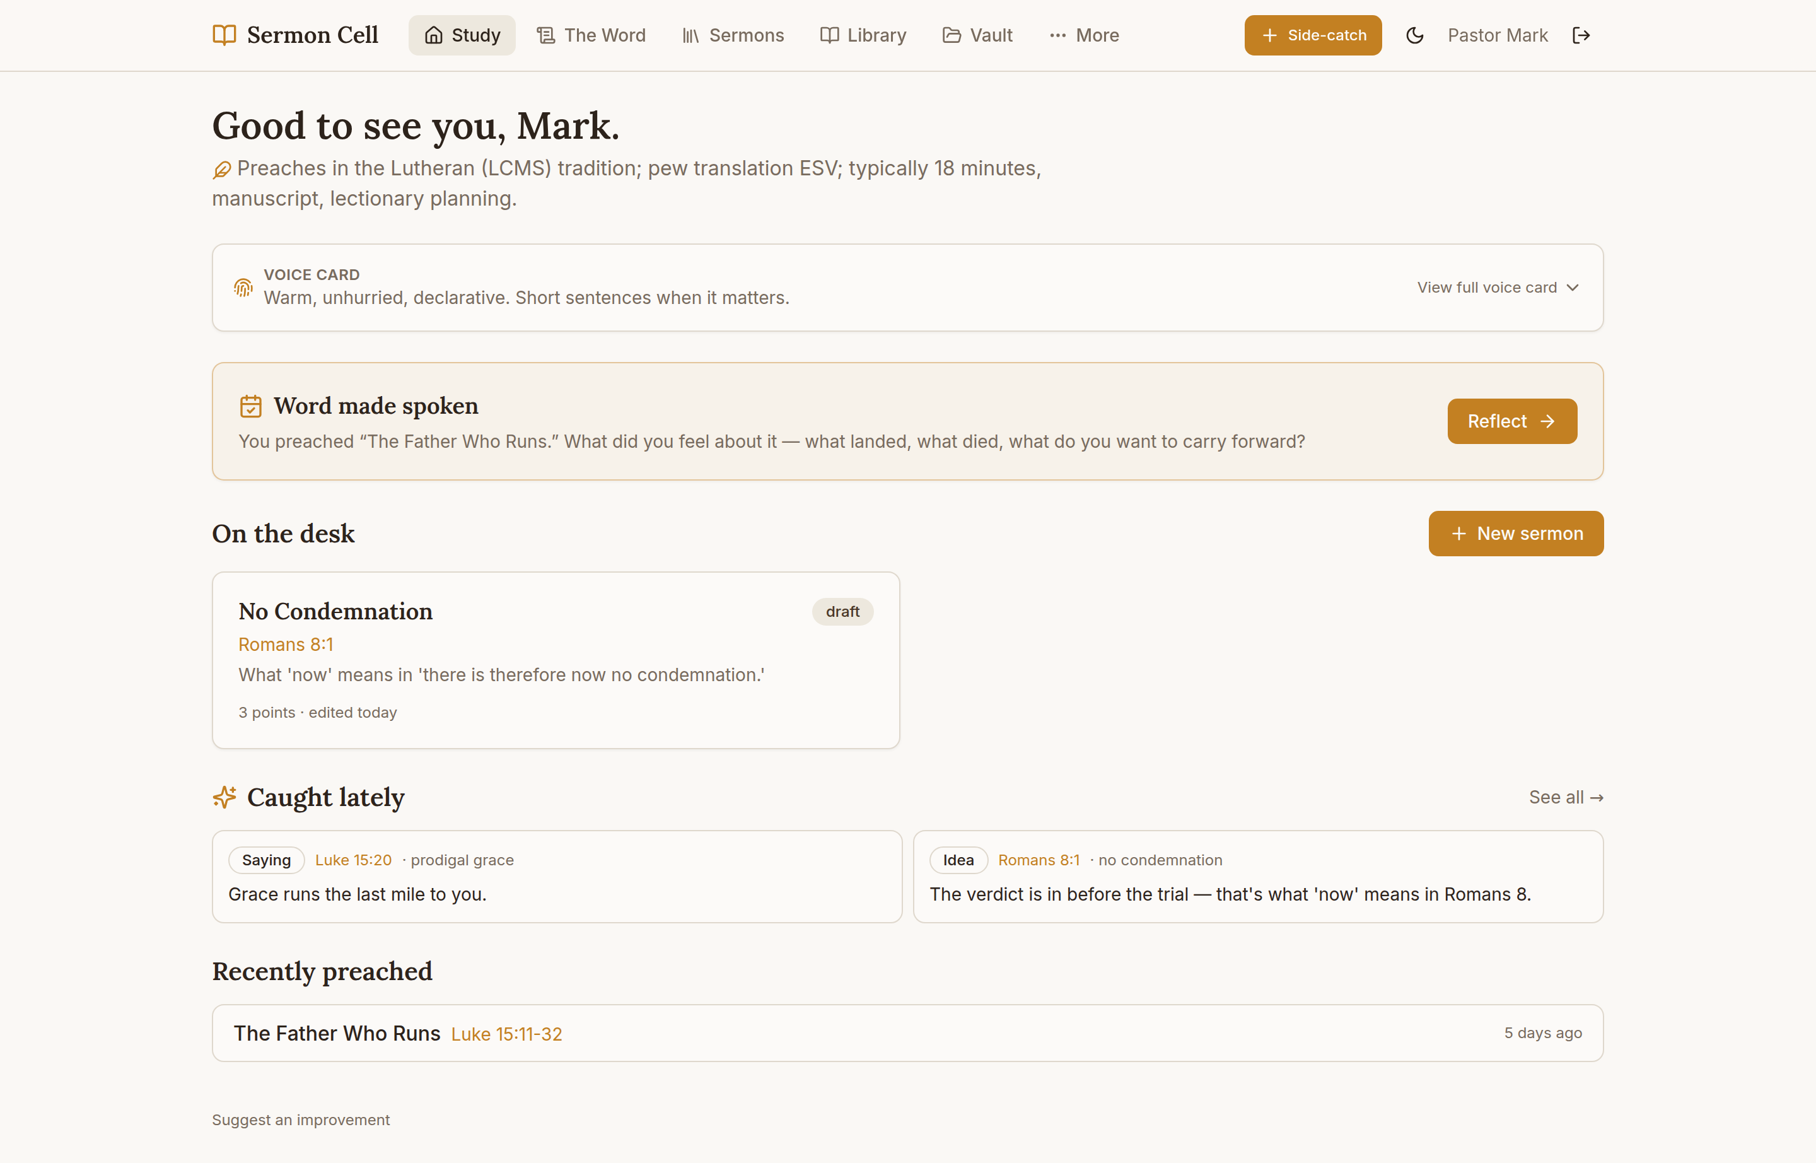Click the calendar check icon by Word made spoken
1816x1163 pixels.
(x=251, y=406)
